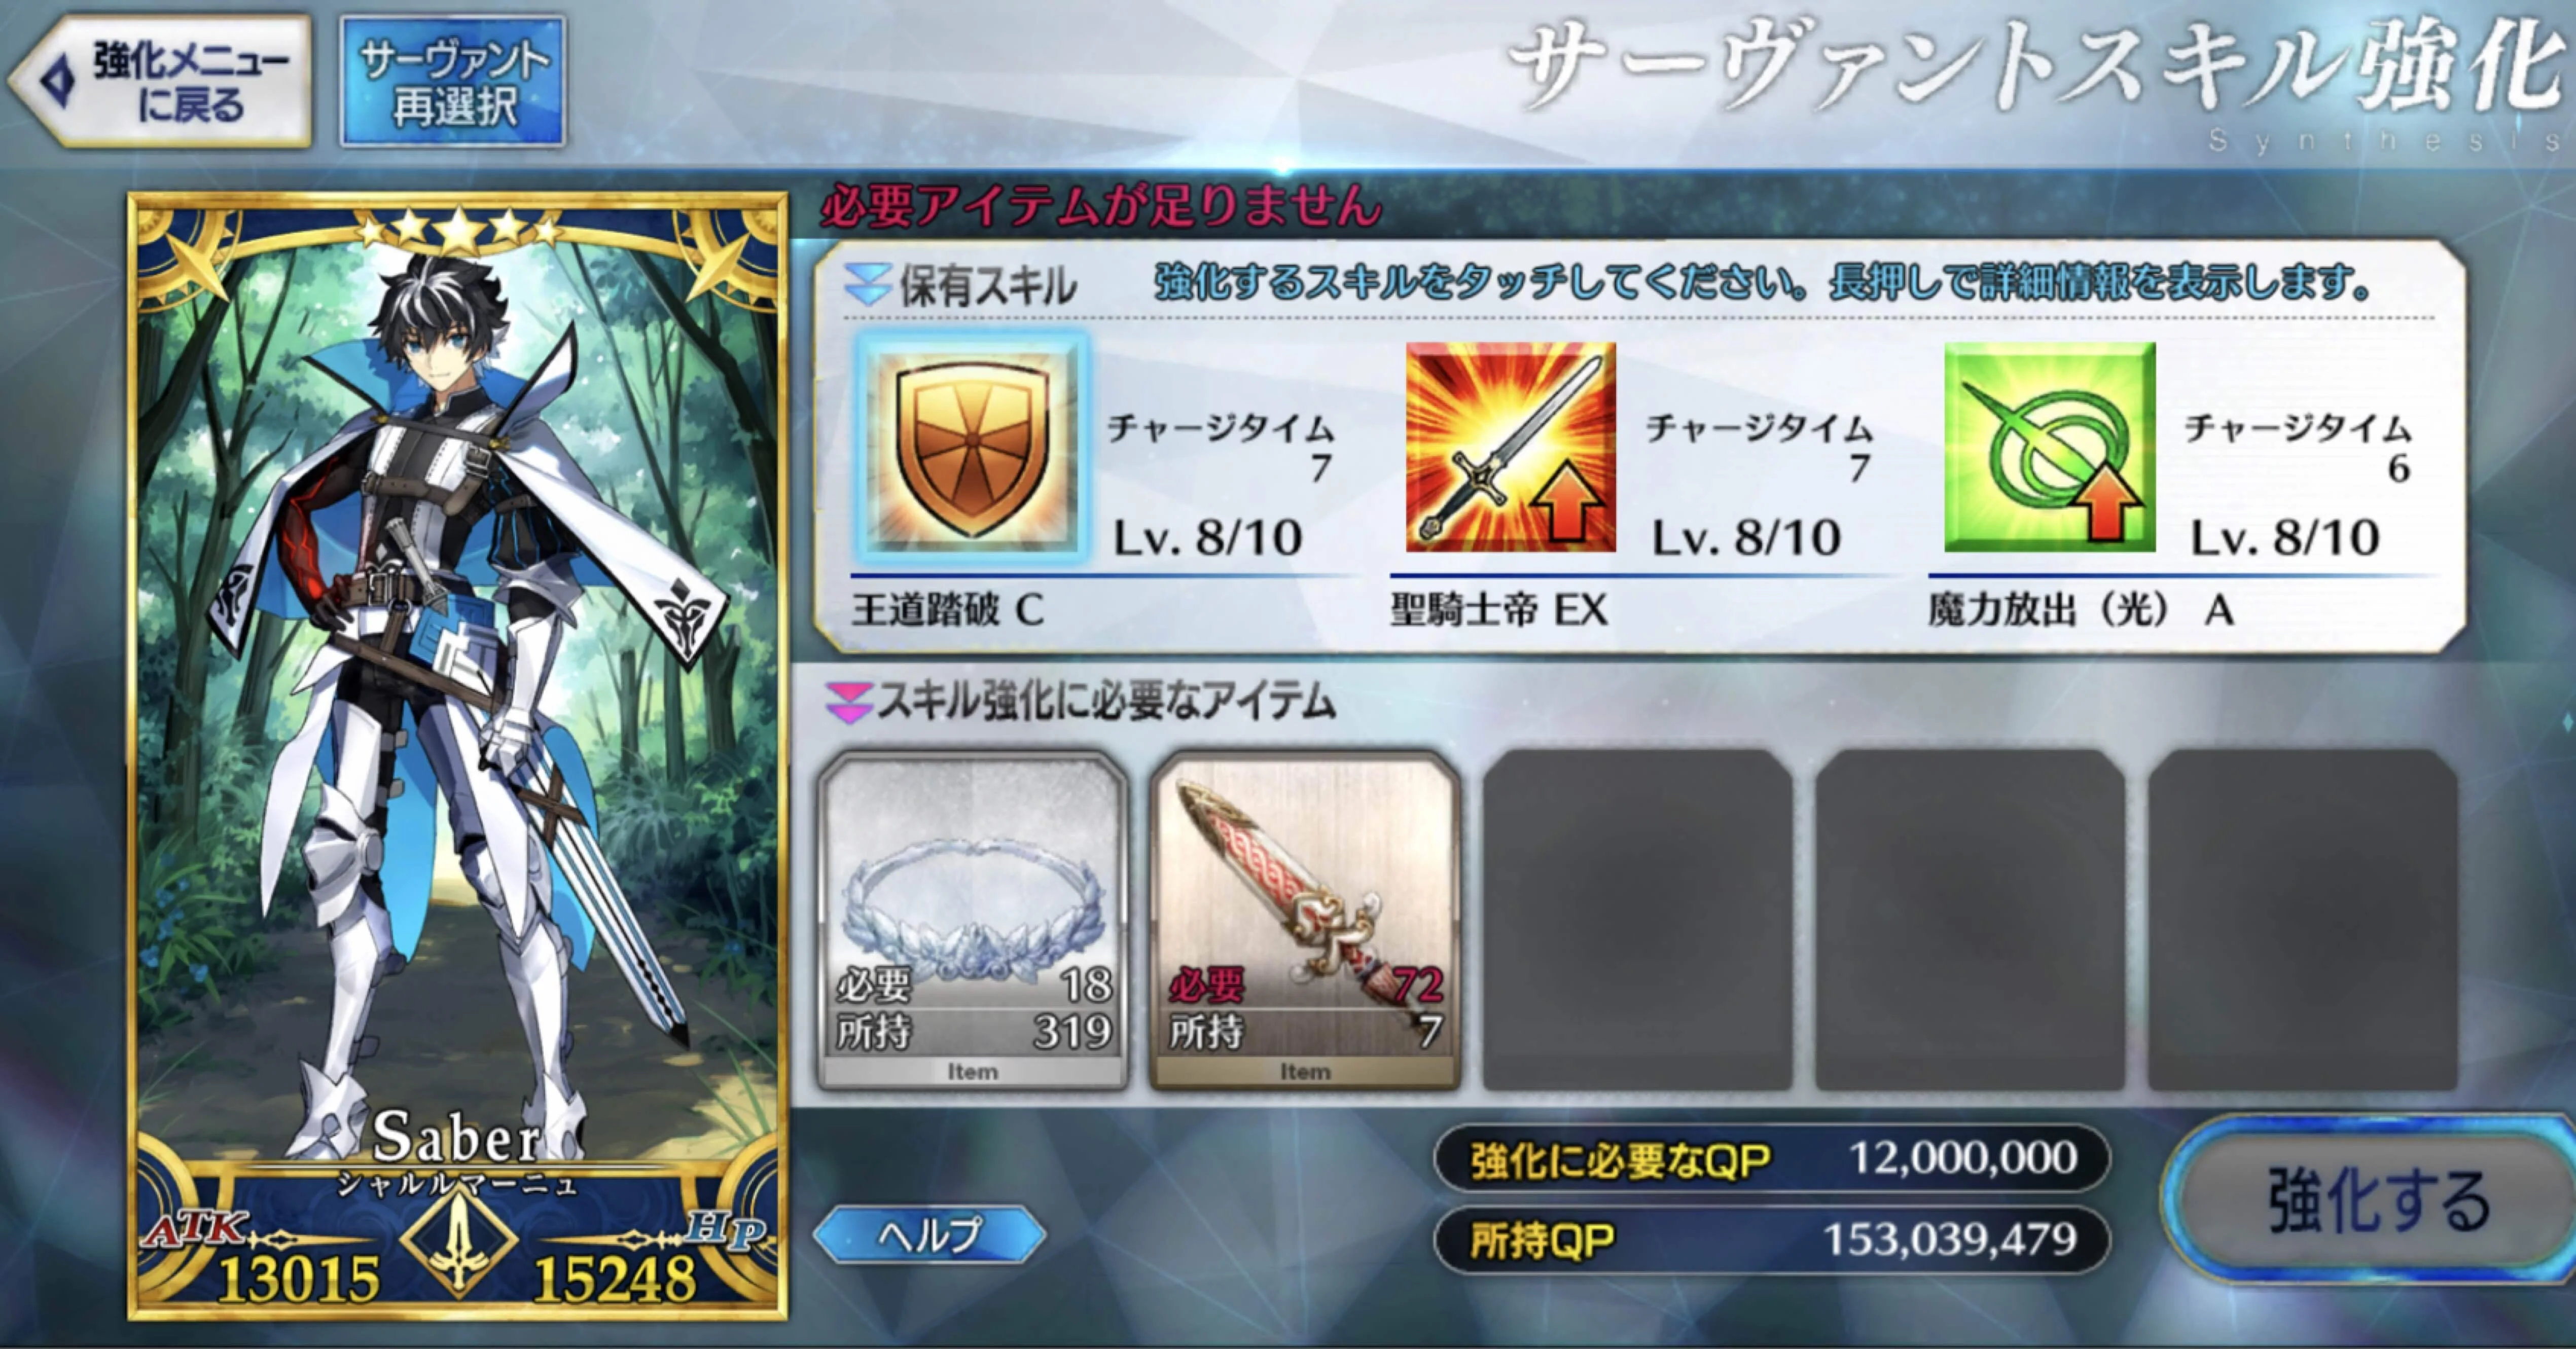The height and width of the screenshot is (1349, 2576).
Task: Open the ヘルプ help button
Action: click(929, 1235)
